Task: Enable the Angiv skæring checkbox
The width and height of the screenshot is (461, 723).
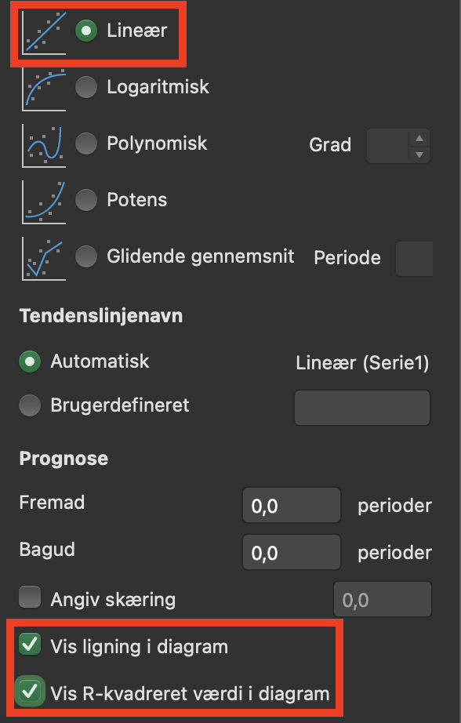Action: coord(30,597)
